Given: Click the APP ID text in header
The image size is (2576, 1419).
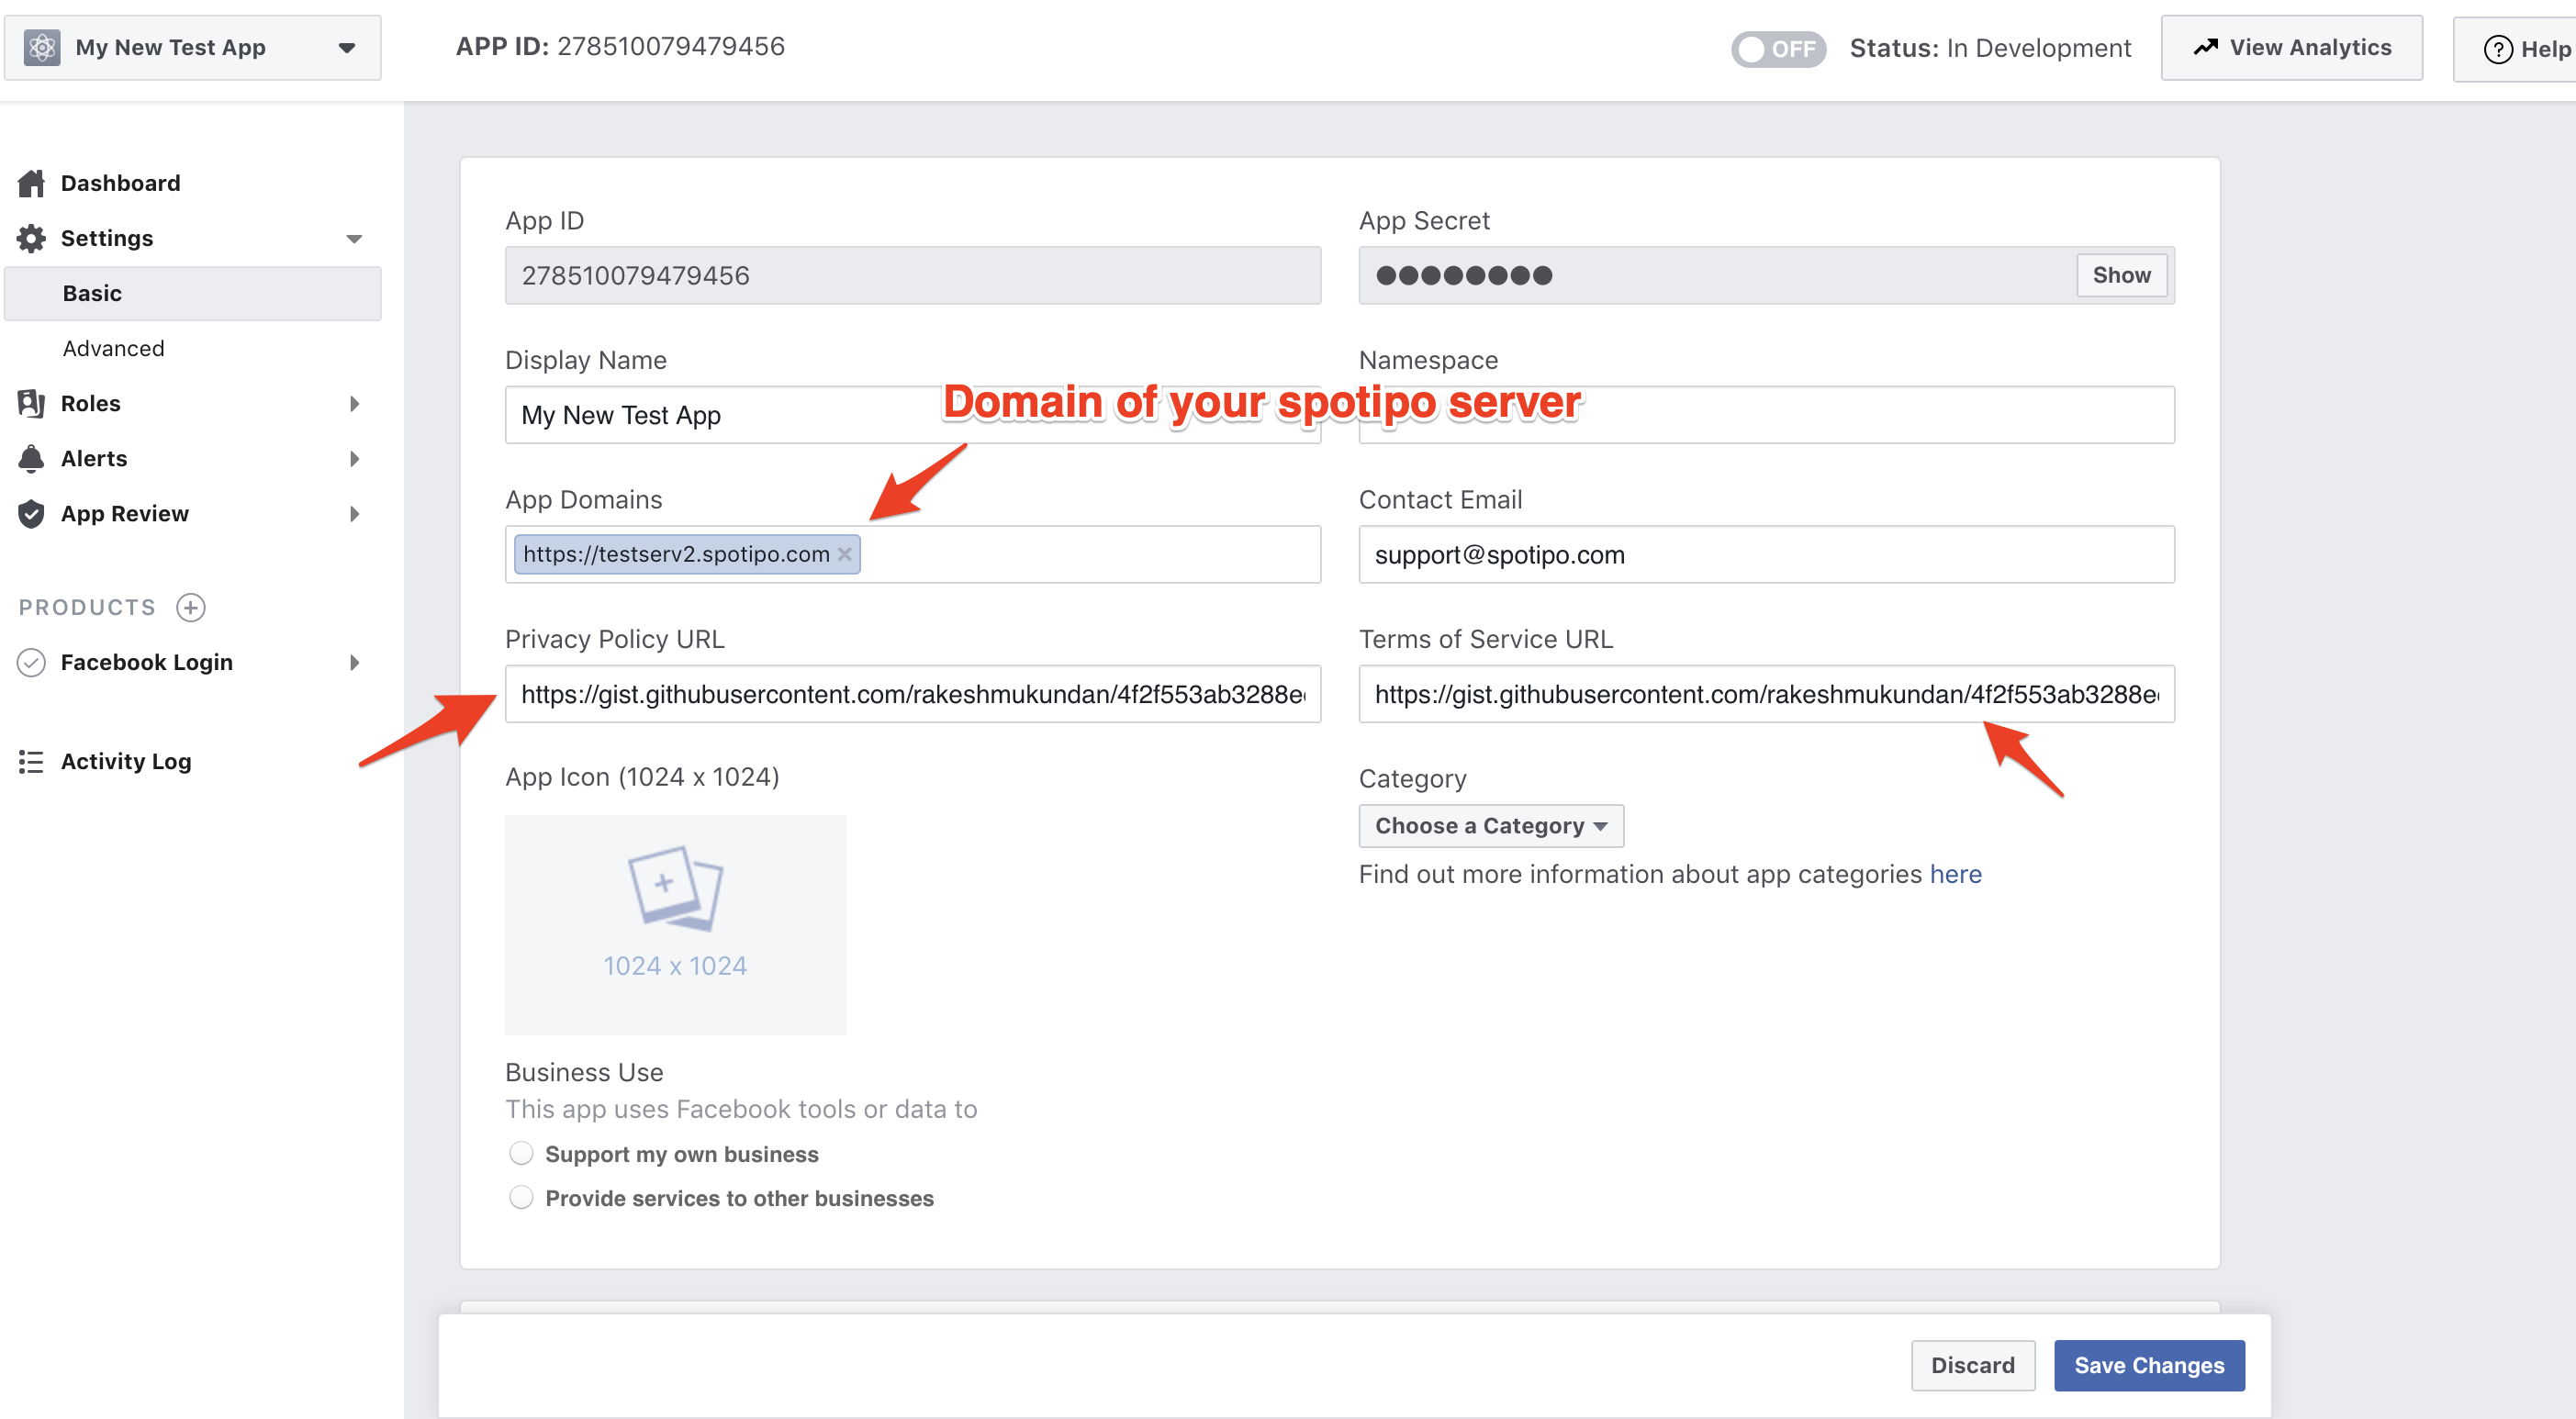Looking at the screenshot, I should (x=620, y=46).
